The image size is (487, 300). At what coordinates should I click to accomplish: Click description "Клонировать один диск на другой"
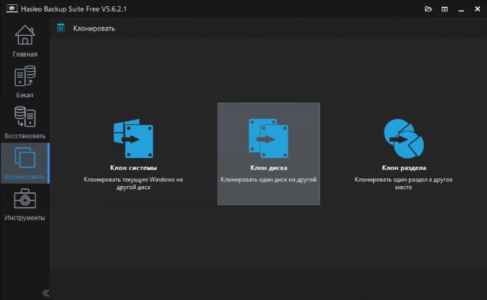(x=268, y=180)
